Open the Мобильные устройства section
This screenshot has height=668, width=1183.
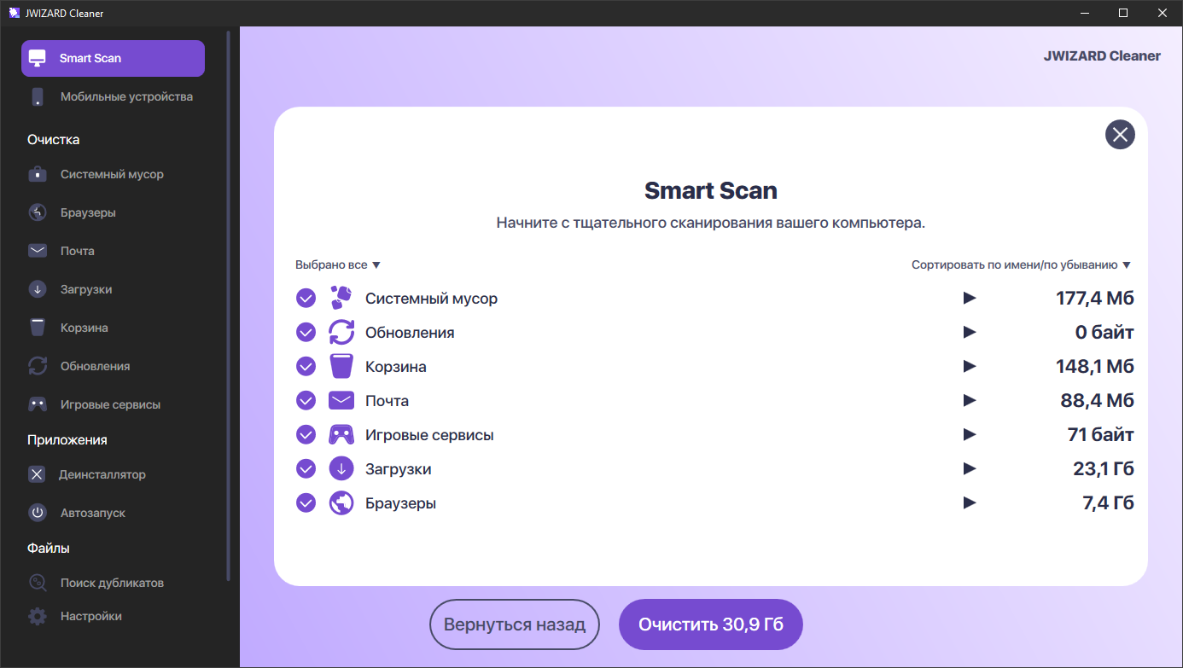tap(112, 96)
